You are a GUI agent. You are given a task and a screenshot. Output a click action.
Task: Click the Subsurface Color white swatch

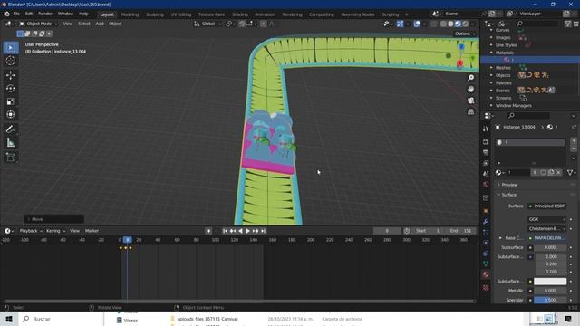tap(550, 282)
